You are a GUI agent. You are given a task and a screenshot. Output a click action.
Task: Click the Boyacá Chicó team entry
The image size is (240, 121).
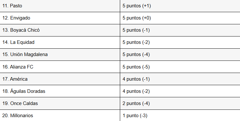[21, 30]
